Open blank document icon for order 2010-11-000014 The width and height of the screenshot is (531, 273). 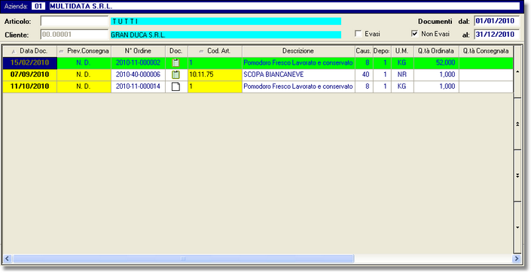click(x=175, y=86)
